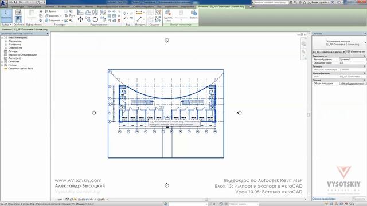The image size is (367, 206).
Task: Close the Properties palette
Action: tap(365, 34)
